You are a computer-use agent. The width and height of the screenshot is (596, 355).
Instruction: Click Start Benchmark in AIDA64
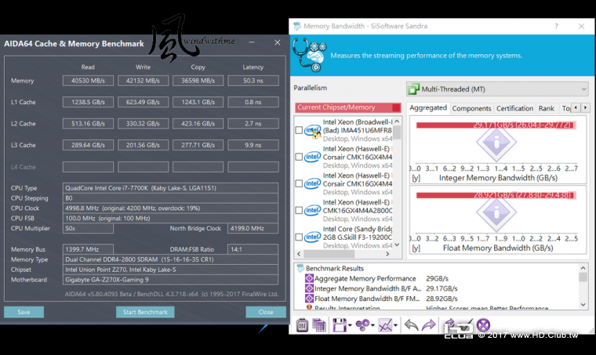coord(145,312)
